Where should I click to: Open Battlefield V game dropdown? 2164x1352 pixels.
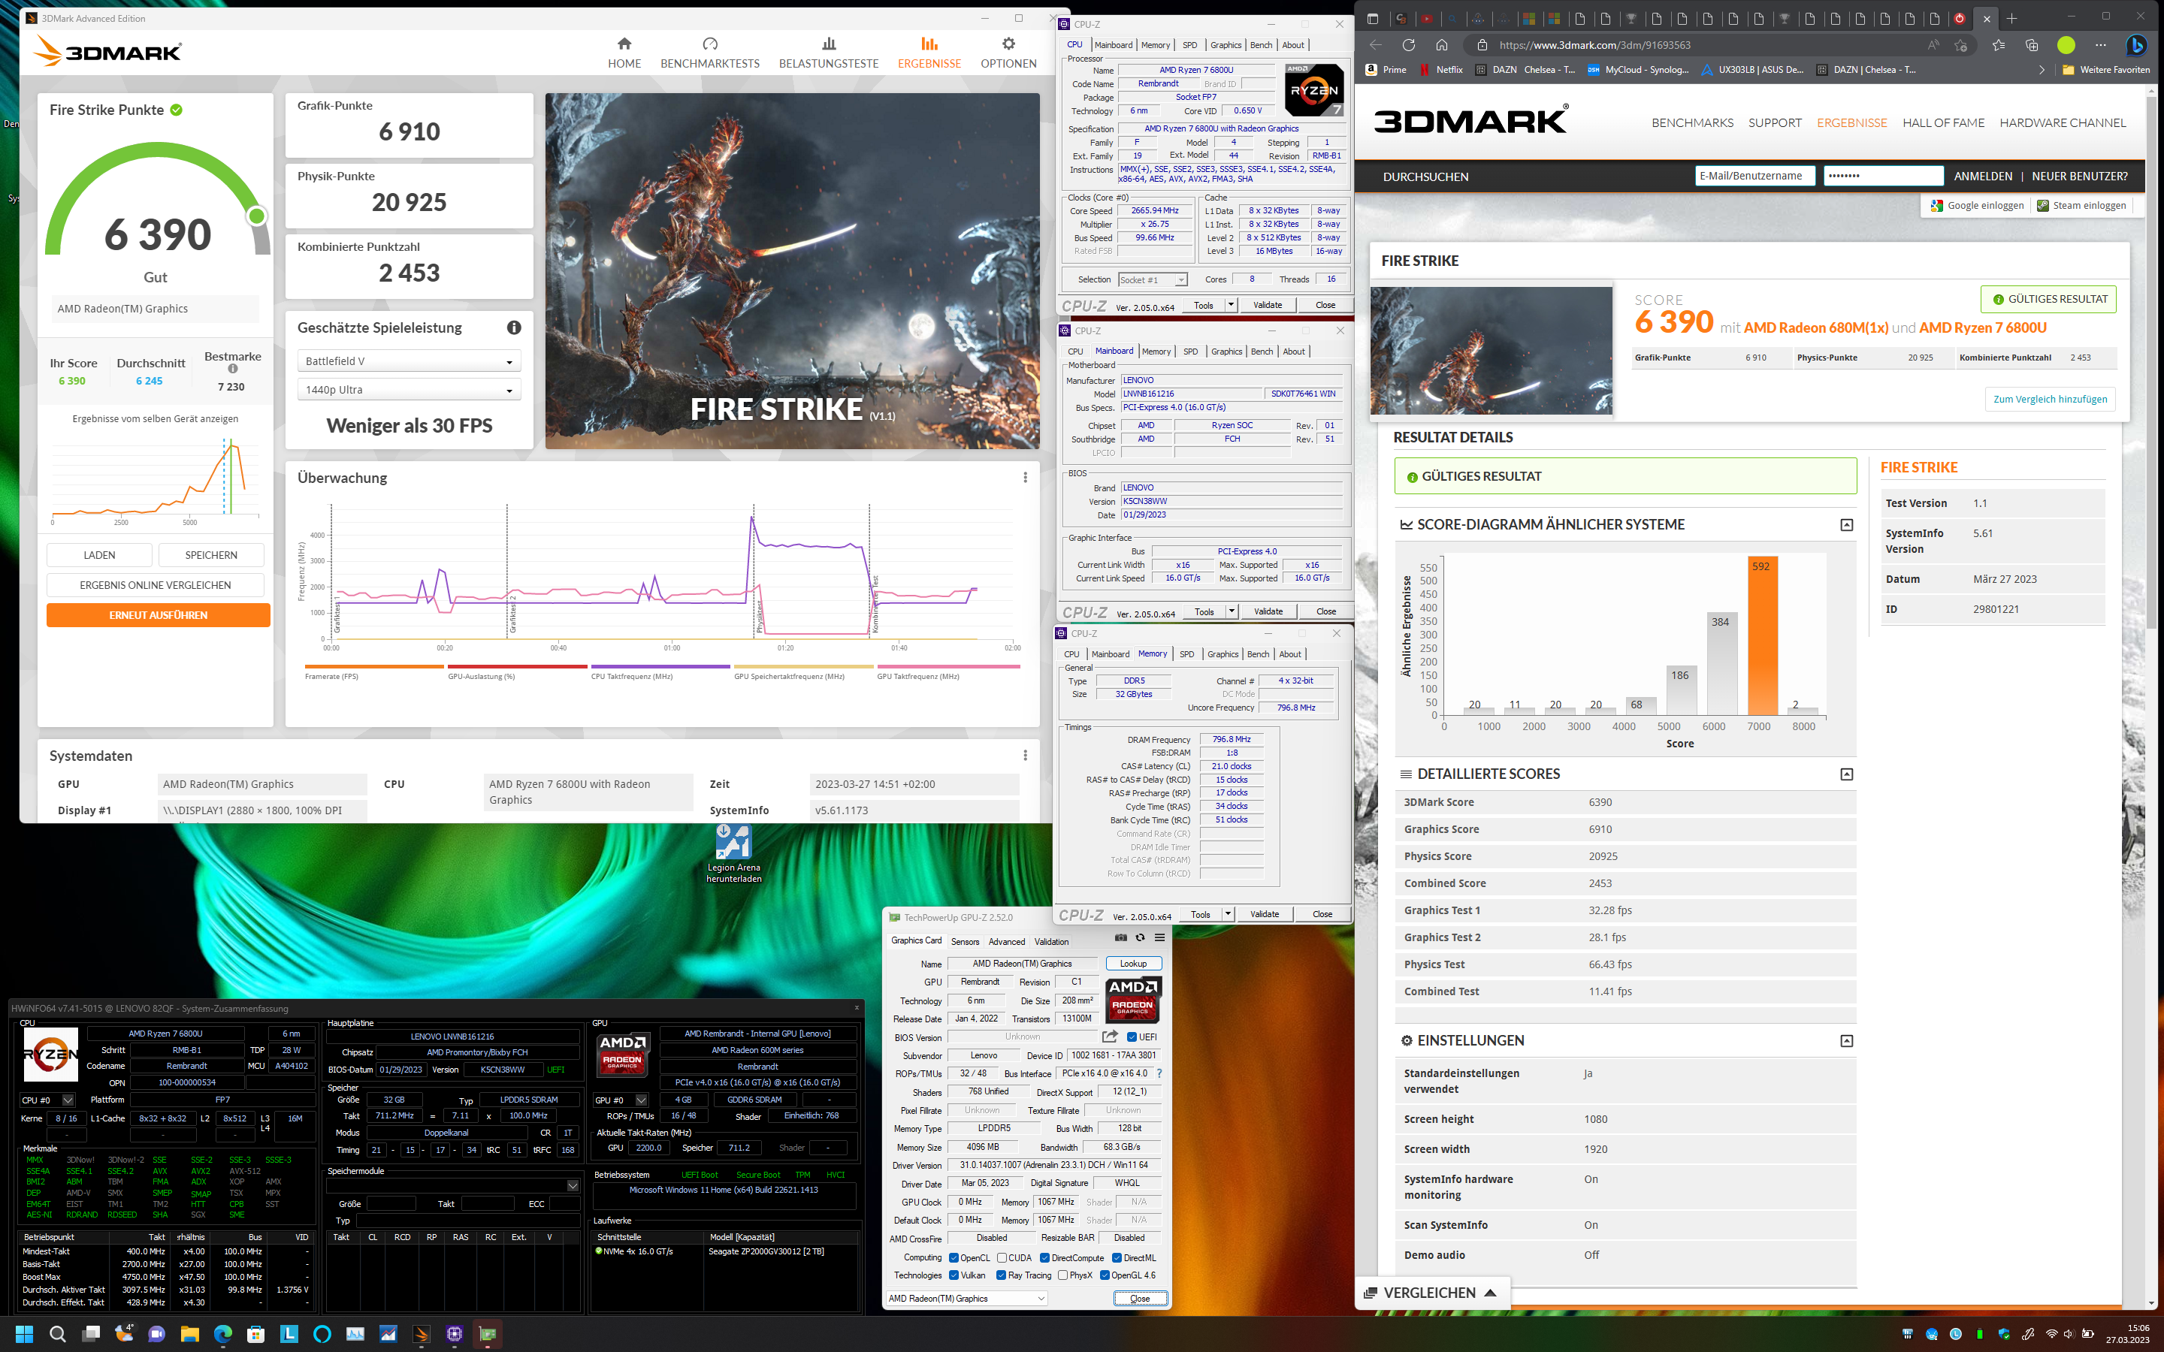click(x=409, y=361)
